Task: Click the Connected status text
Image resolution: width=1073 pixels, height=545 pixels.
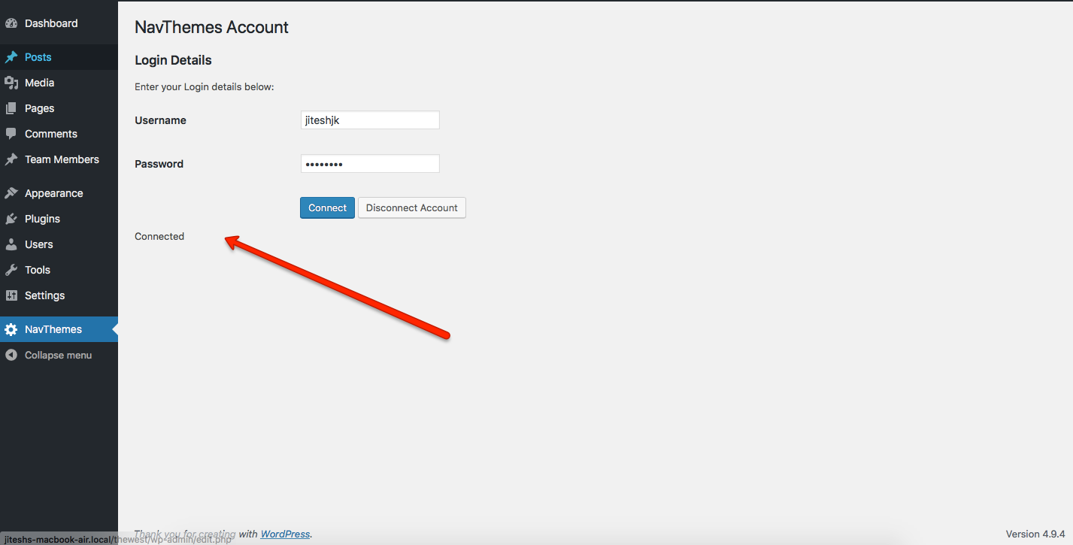Action: point(159,236)
